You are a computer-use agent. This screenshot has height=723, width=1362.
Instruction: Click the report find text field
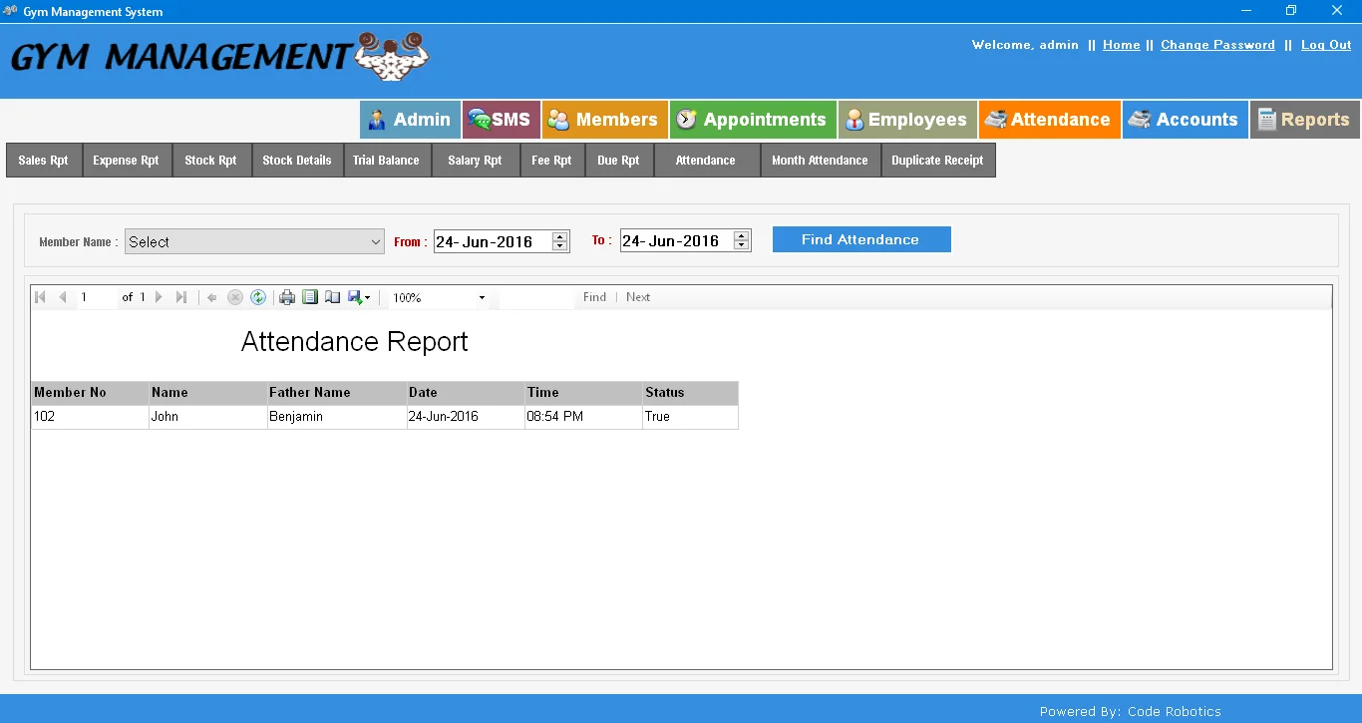pyautogui.click(x=536, y=297)
